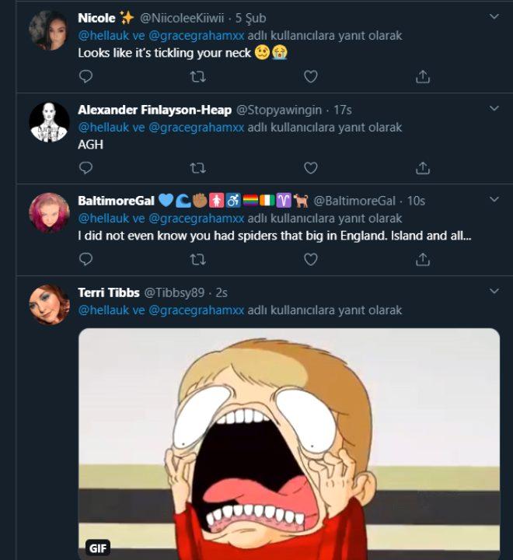Screen dimensions: 513x560
Task: Like the AGH tweet
Action: click(x=311, y=168)
